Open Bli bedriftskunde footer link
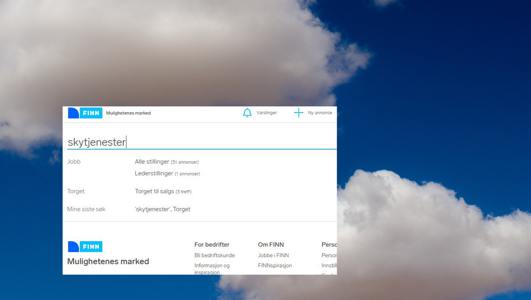The width and height of the screenshot is (531, 300). pyautogui.click(x=215, y=255)
